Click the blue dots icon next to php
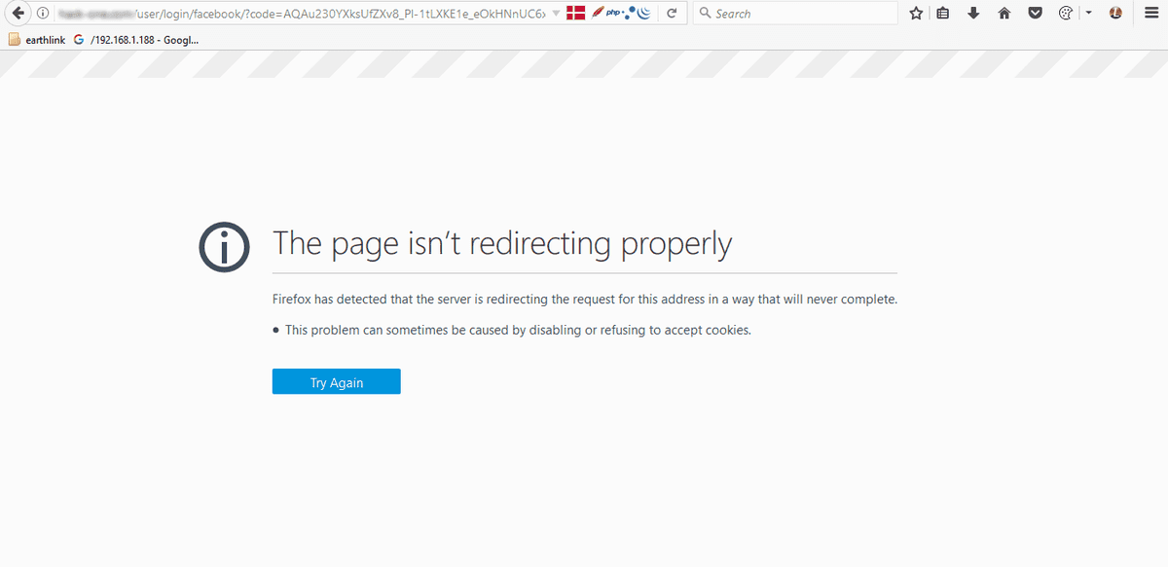Viewport: 1168px width, 567px height. pos(631,14)
